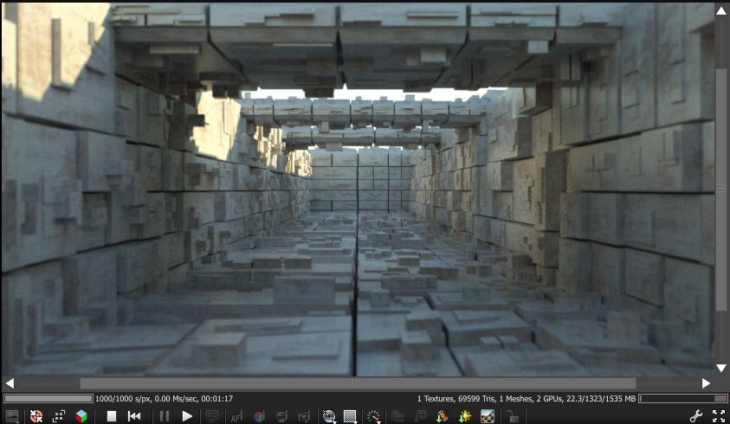Viewport: 730px width, 424px height.
Task: Click the horizontal scrollbar right arrow
Action: tap(706, 382)
